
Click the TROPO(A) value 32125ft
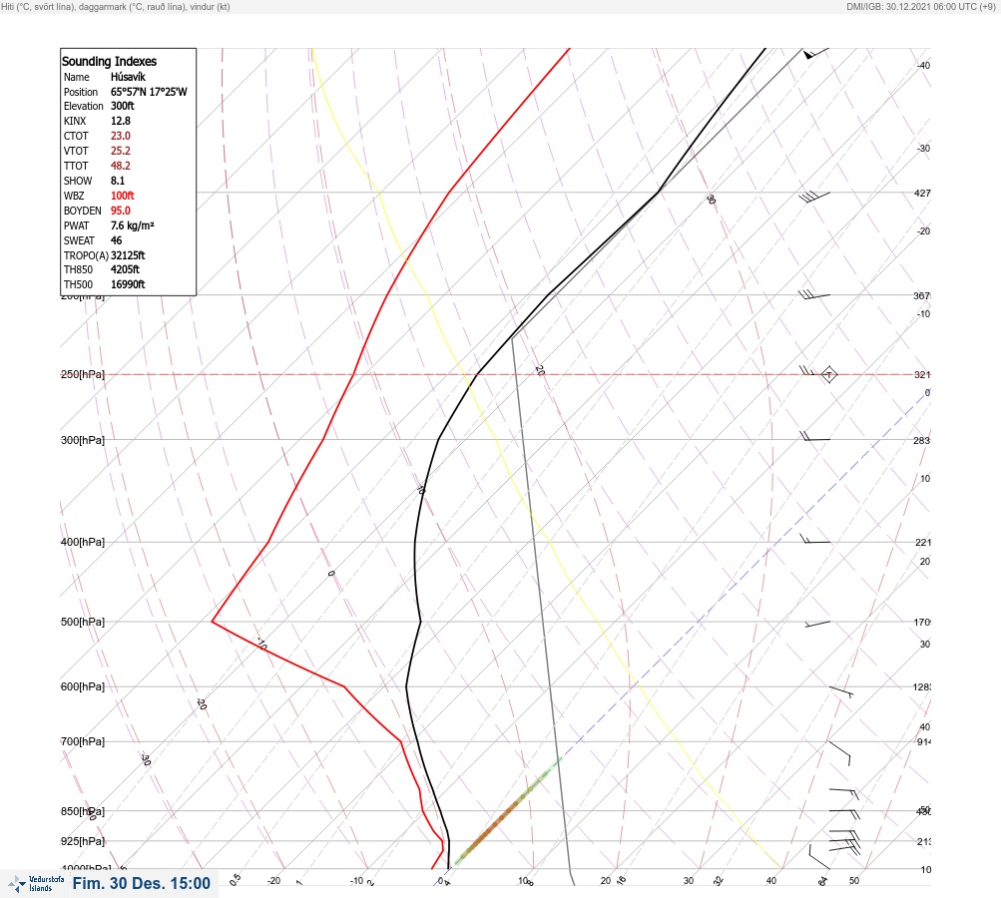[128, 255]
